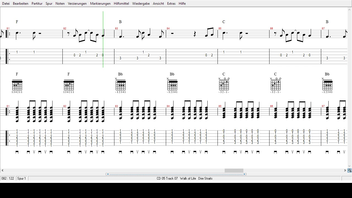
Task: Click the dotted range slider track
Action: click(x=176, y=174)
